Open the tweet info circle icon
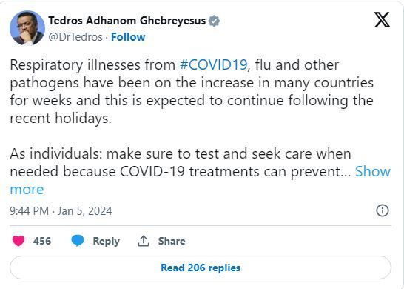The image size is (404, 289). tap(383, 210)
